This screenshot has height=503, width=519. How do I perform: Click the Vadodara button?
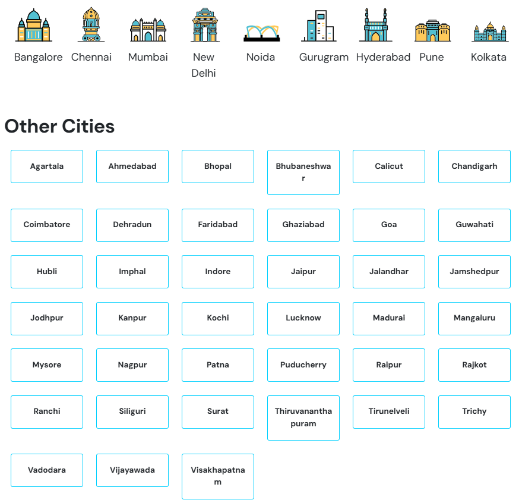pos(47,470)
